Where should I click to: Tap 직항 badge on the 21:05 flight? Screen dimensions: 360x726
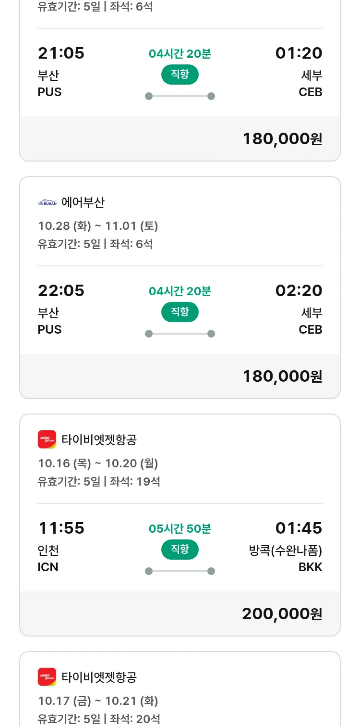click(x=180, y=75)
